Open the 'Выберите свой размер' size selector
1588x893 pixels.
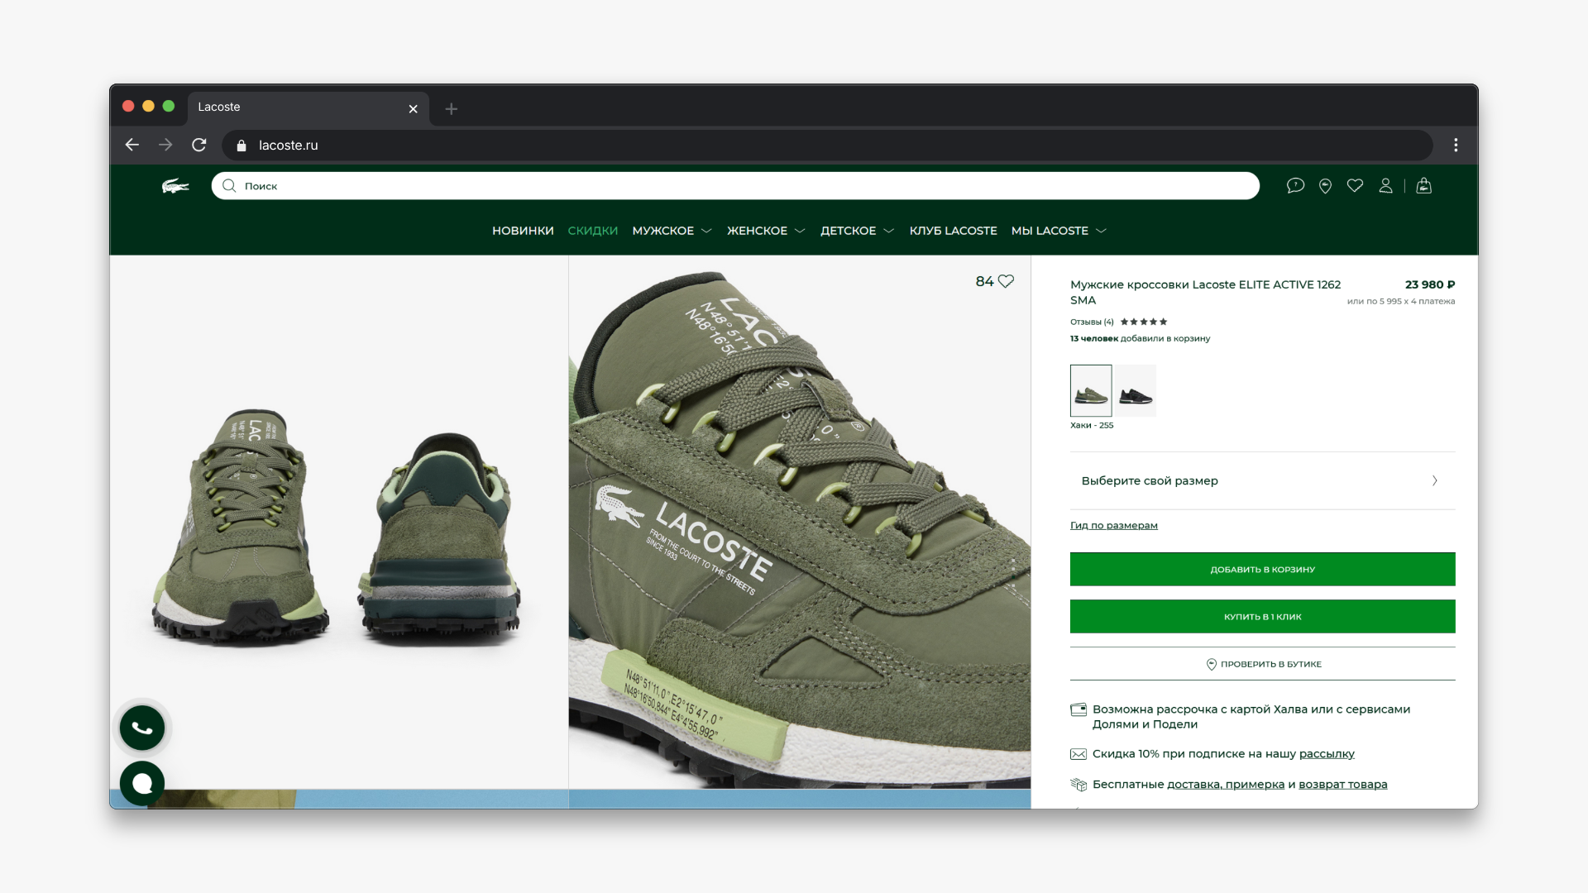[1262, 480]
